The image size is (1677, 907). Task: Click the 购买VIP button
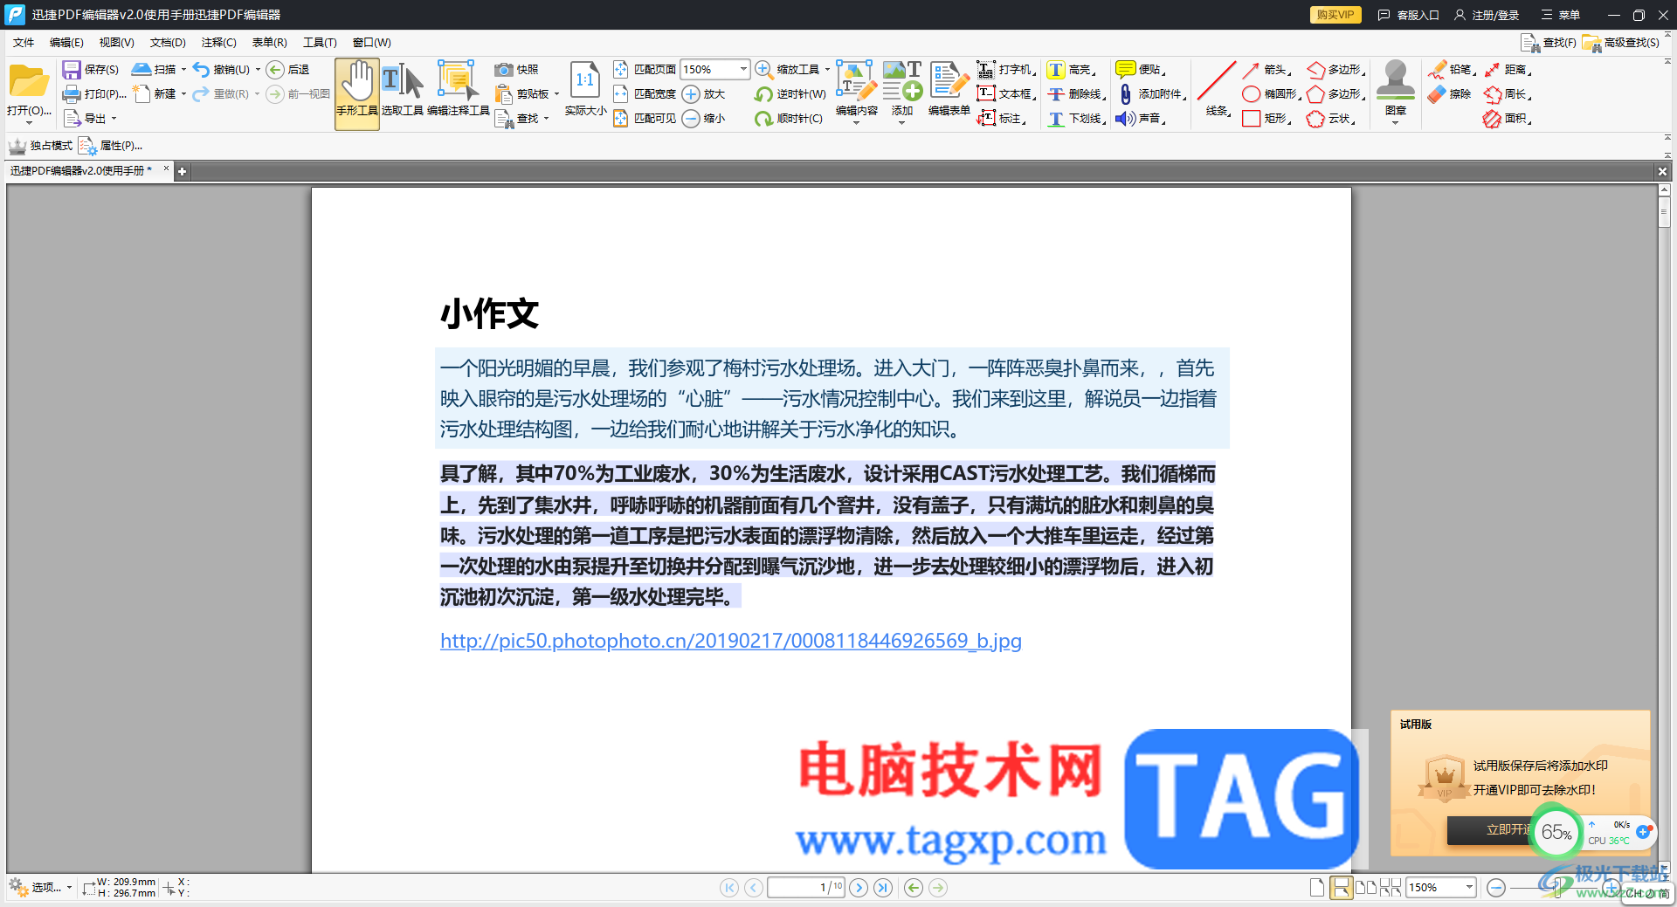click(1335, 15)
